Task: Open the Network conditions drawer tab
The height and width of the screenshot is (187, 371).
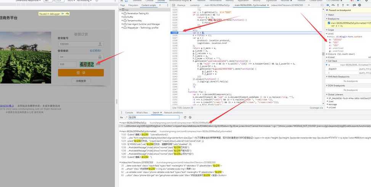Action: pos(173,113)
